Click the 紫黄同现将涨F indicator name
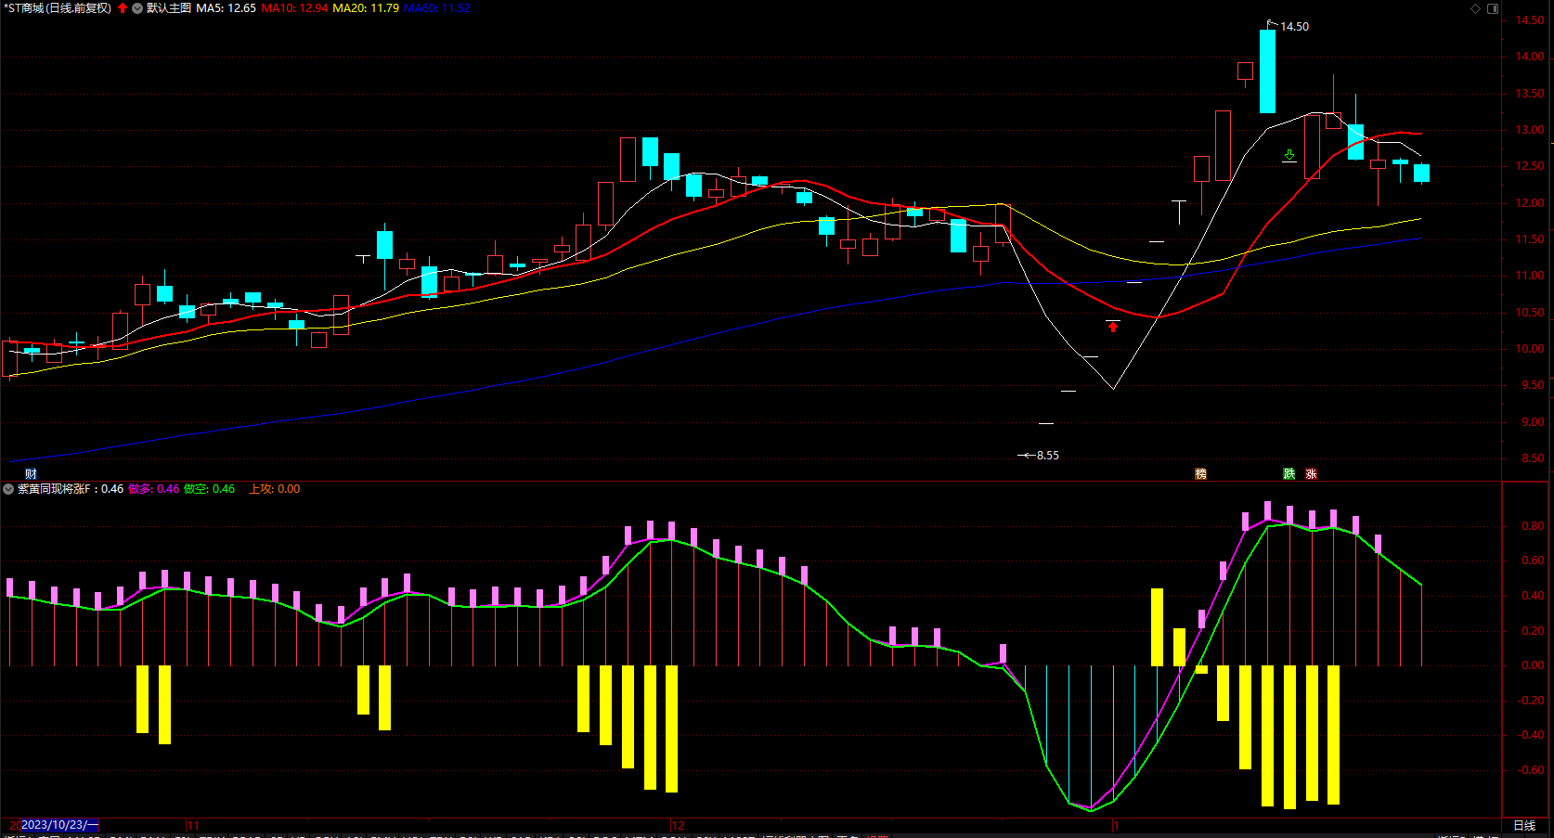The width and height of the screenshot is (1554, 838). 54,489
